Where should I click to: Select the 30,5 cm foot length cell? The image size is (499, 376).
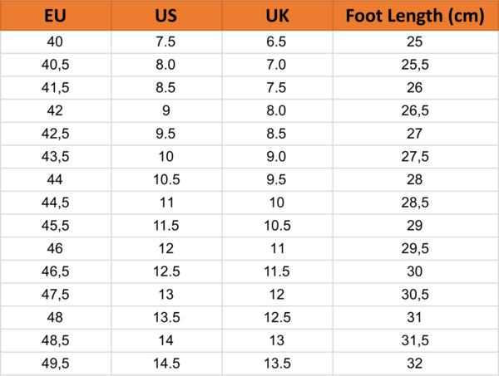click(415, 295)
